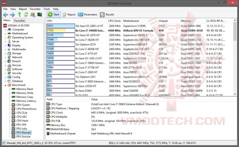Expand the Database tree node
Image resolution: width=239 pixels, height=147 pixels.
coord(5,81)
